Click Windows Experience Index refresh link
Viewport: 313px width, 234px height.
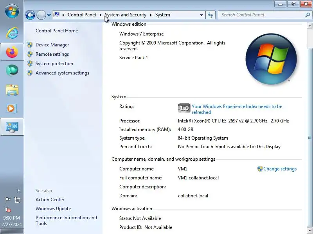pos(237,109)
